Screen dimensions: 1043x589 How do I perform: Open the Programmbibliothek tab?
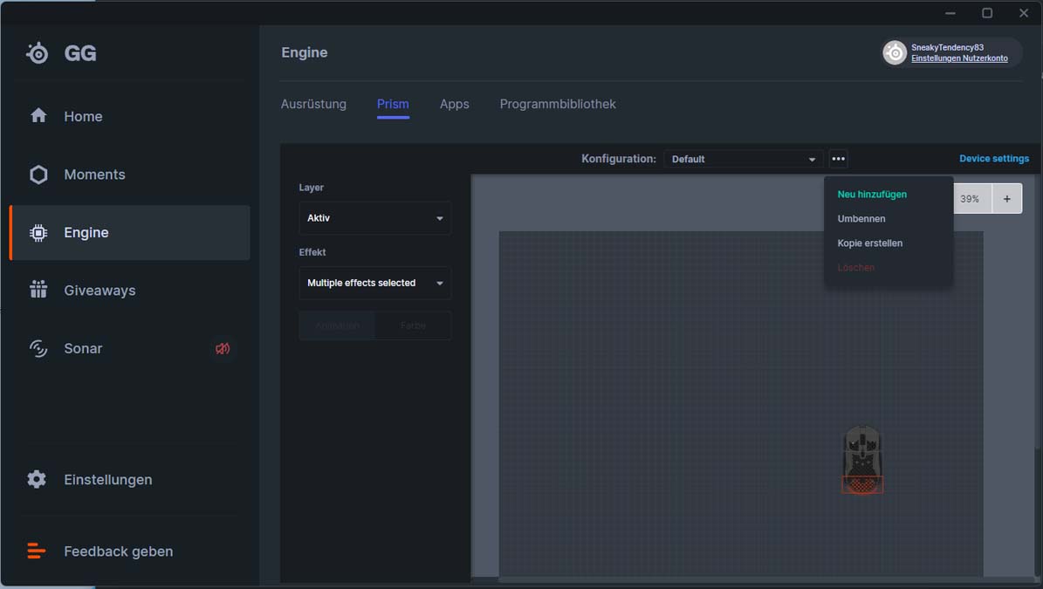coord(558,105)
